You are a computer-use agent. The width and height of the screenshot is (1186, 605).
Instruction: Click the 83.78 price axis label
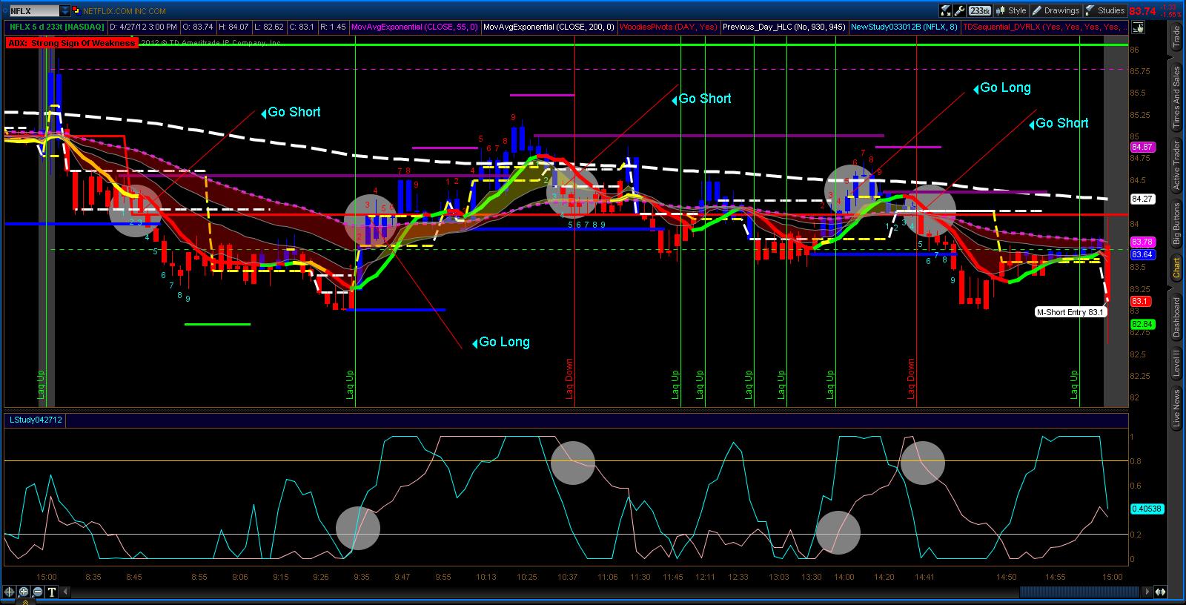point(1142,242)
